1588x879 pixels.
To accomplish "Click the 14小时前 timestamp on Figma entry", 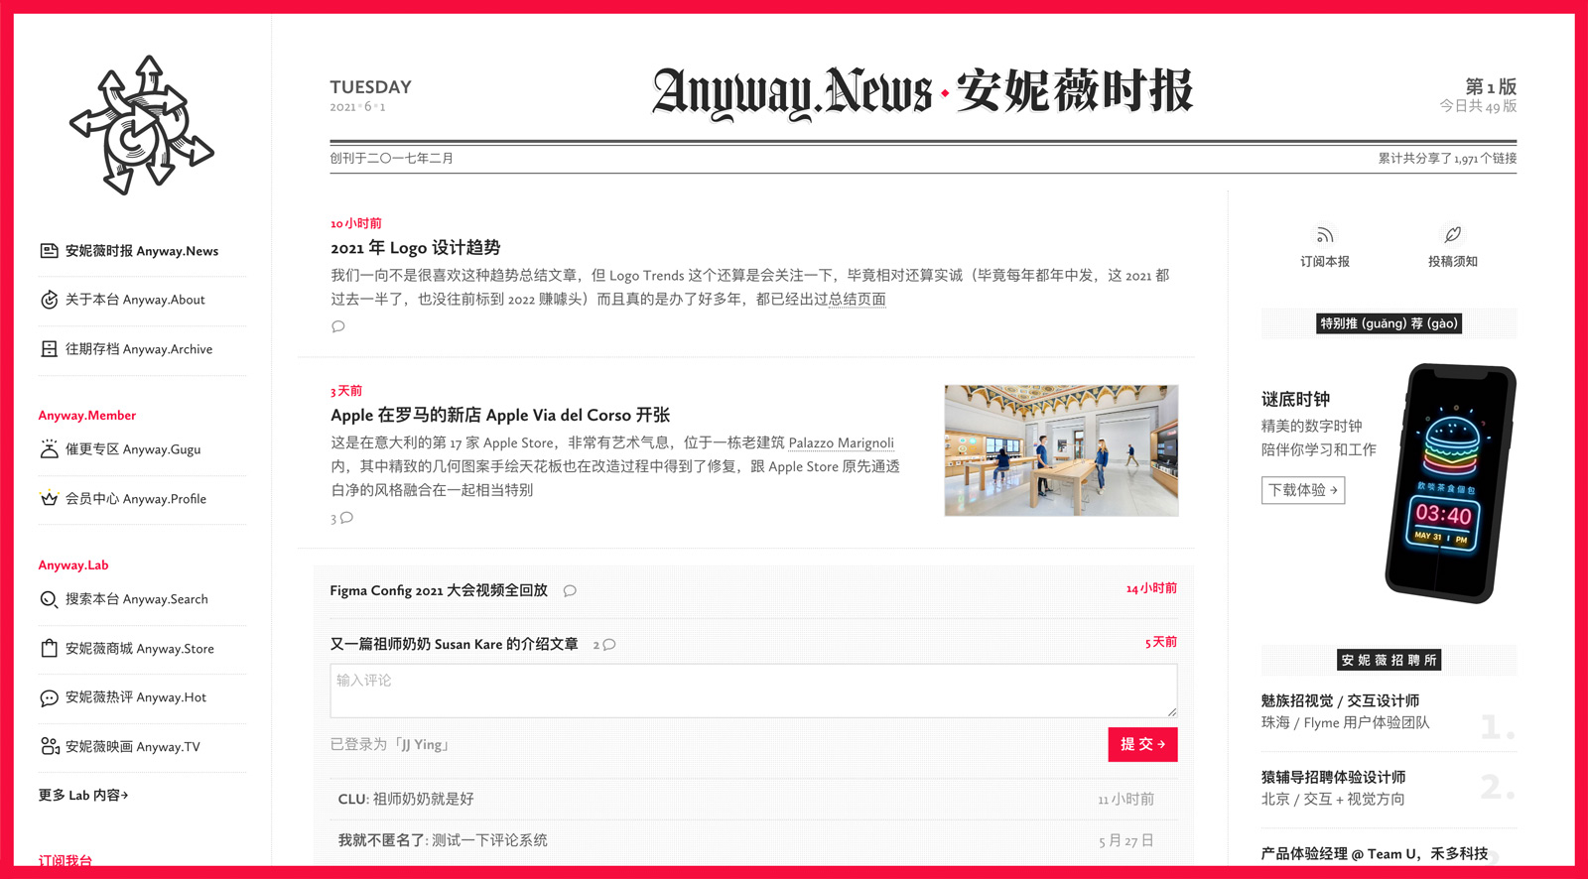I will (1151, 588).
